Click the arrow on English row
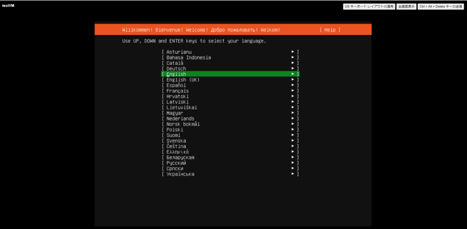 click(293, 74)
